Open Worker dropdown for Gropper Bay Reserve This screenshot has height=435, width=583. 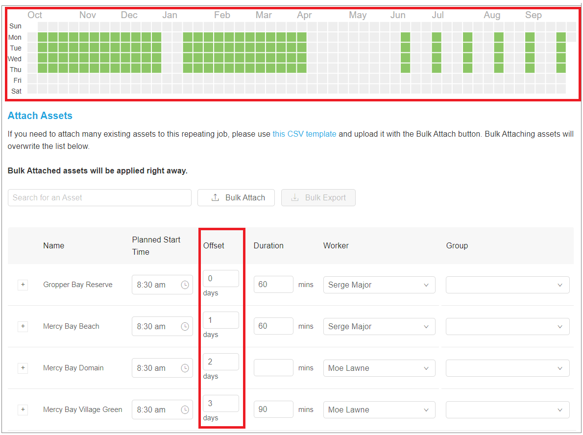pyautogui.click(x=379, y=285)
